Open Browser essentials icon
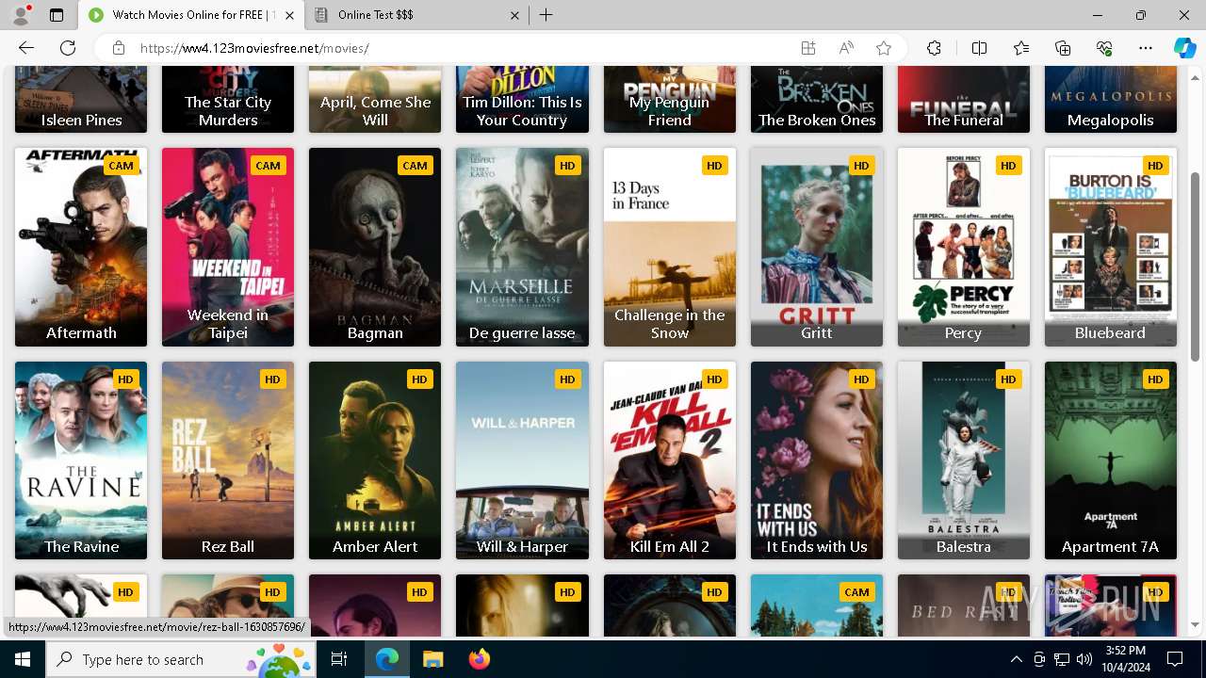The height and width of the screenshot is (678, 1206). [x=1104, y=48]
